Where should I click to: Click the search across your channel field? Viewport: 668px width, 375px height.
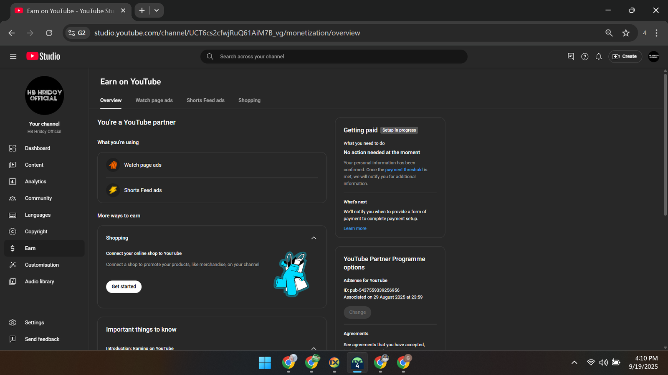click(x=334, y=57)
